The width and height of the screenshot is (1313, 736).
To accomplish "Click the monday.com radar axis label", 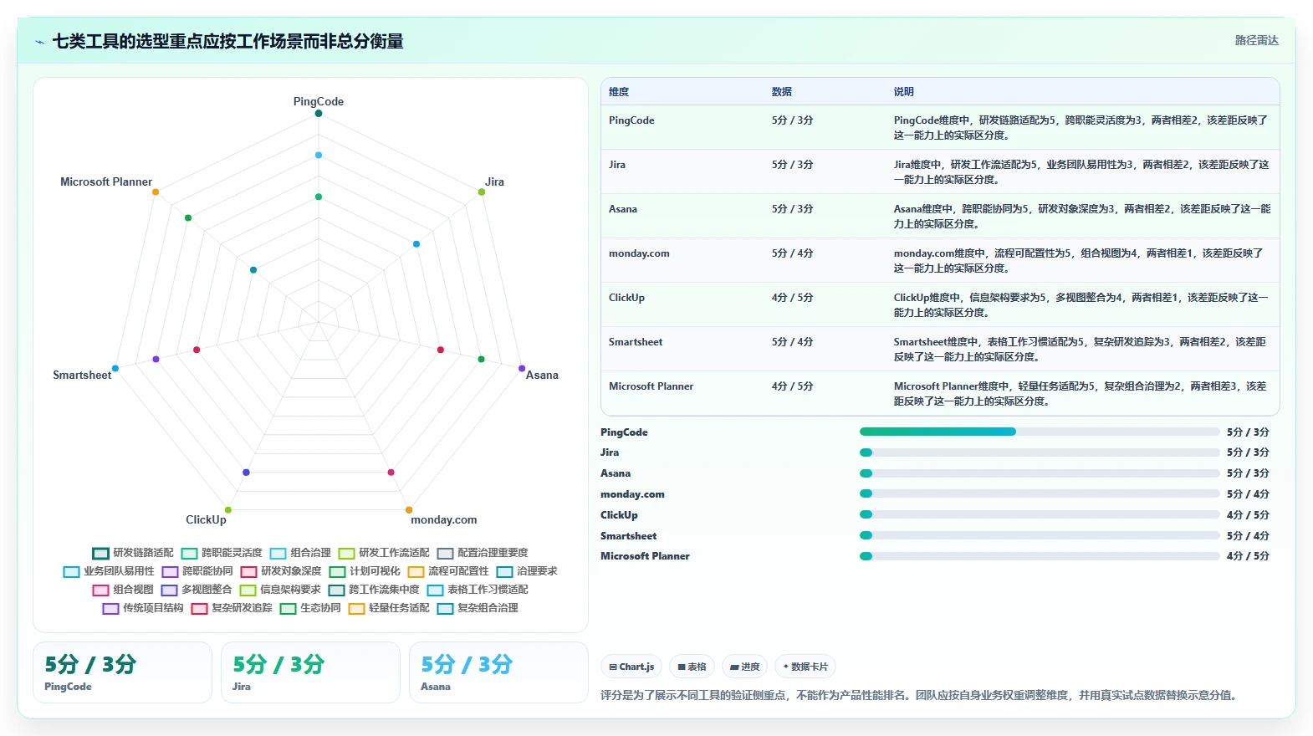I will tap(444, 519).
